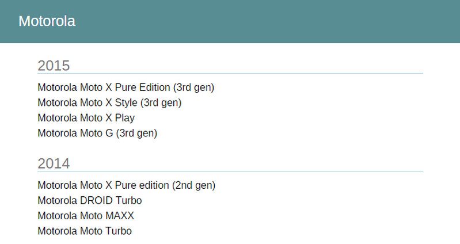
Task: Click the Motorola Moto Turbo link
Action: pyautogui.click(x=85, y=231)
